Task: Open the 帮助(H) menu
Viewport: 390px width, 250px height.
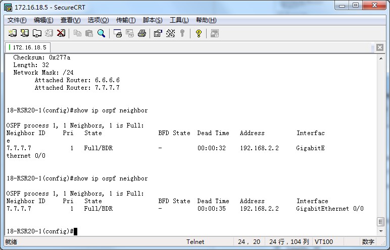Action: tap(206, 20)
